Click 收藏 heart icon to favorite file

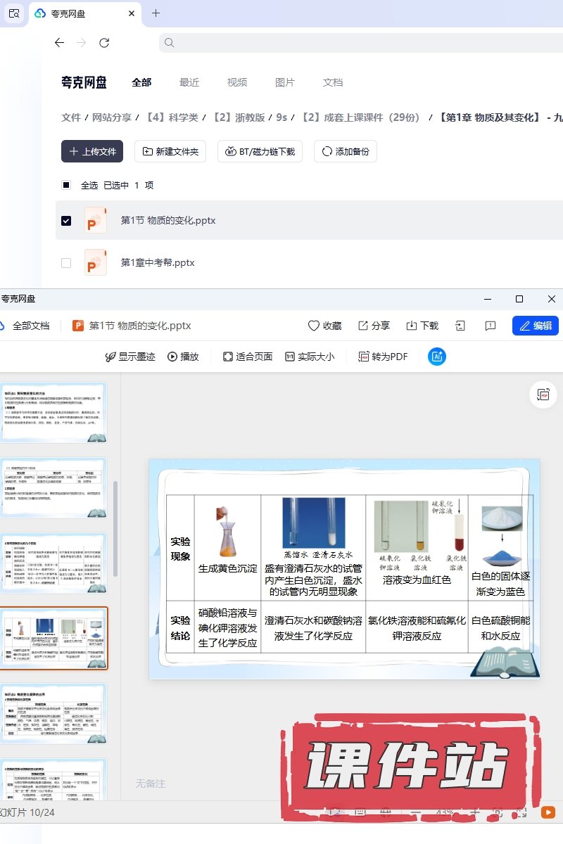324,326
